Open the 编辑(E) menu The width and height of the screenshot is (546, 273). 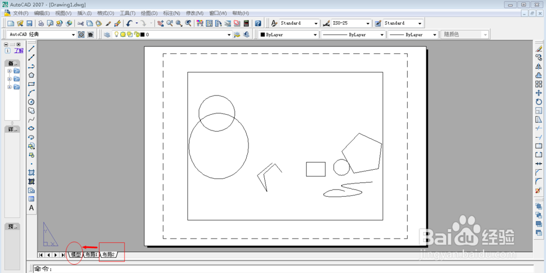point(42,13)
